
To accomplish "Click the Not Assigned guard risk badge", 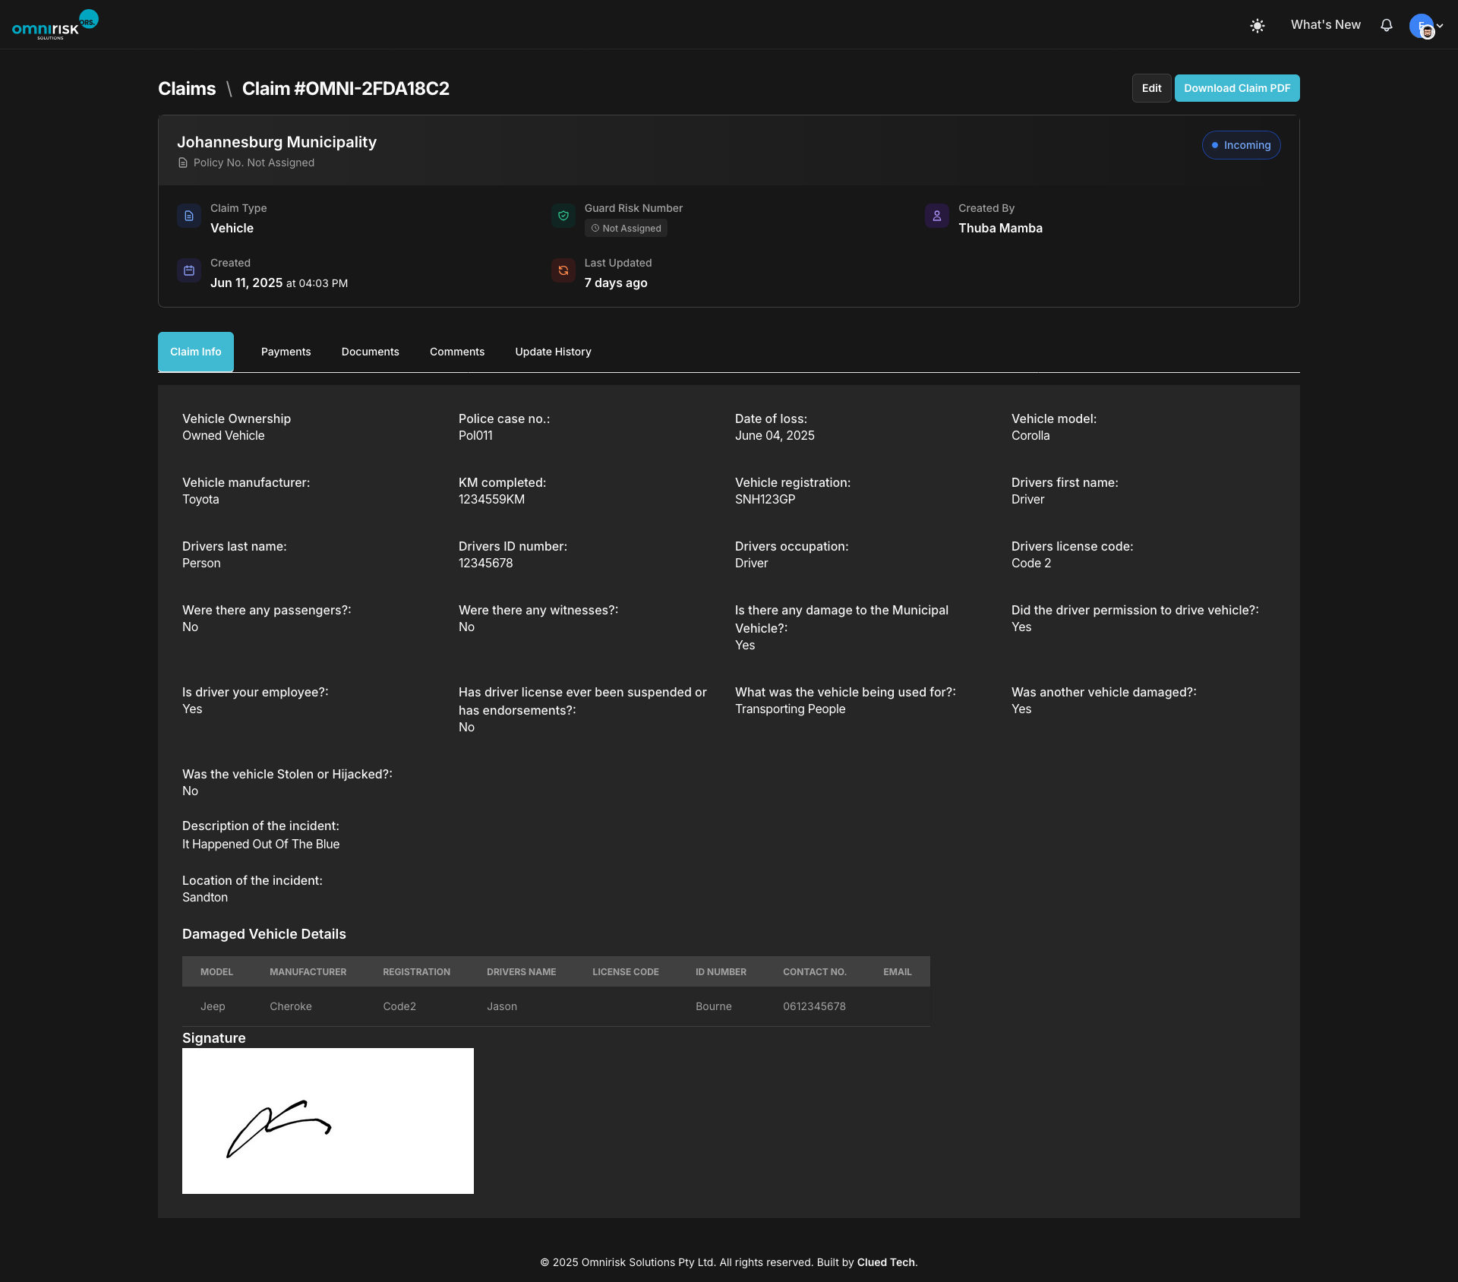I will coord(626,229).
